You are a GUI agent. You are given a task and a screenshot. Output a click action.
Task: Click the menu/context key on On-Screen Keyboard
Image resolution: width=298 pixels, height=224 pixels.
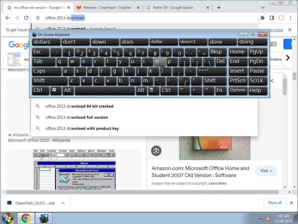(154, 91)
